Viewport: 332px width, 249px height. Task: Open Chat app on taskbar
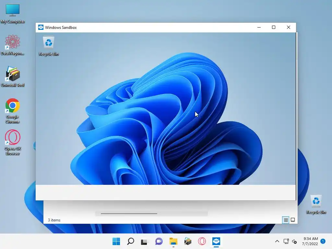point(159,241)
